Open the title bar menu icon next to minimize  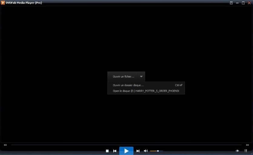(x=231, y=3)
